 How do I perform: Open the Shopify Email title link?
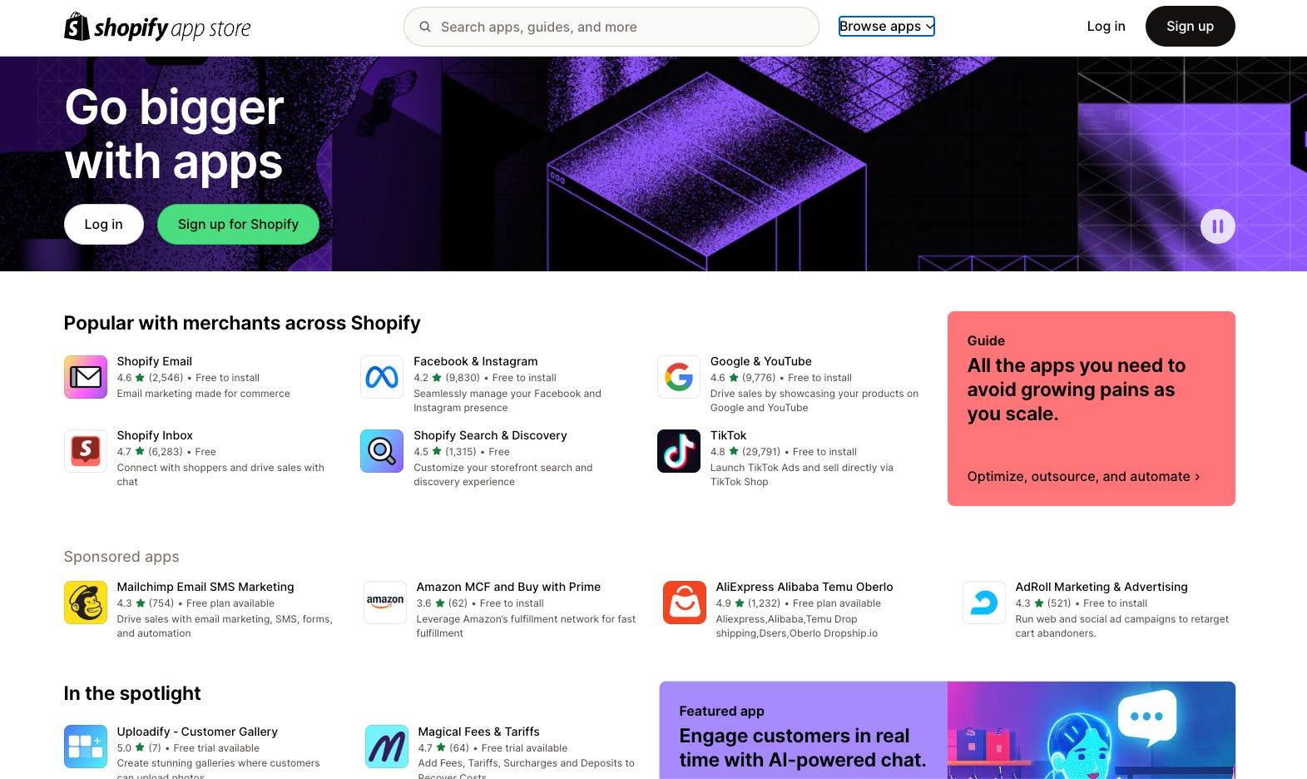click(x=155, y=361)
